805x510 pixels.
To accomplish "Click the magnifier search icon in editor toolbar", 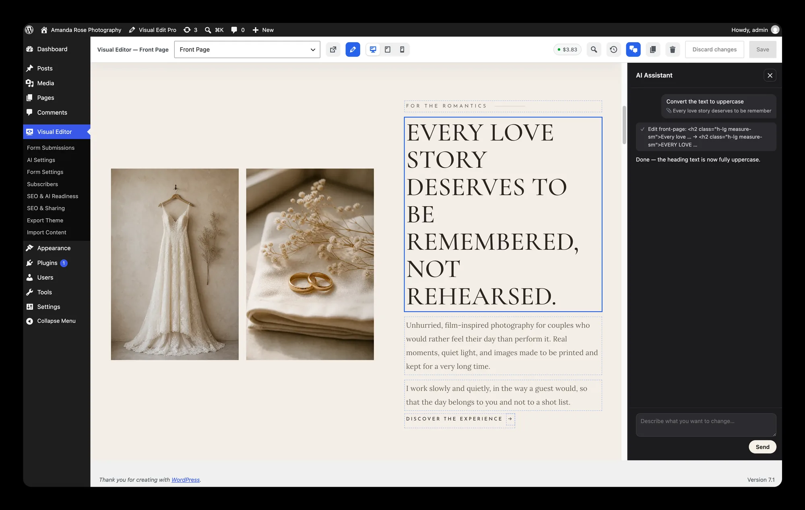I will pyautogui.click(x=594, y=49).
